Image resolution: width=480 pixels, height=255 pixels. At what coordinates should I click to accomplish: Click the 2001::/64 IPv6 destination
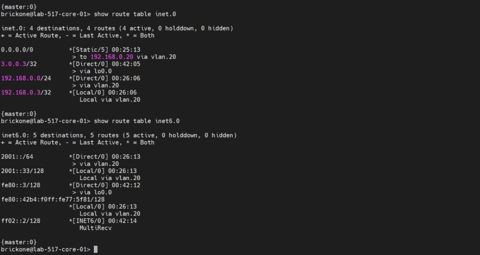[x=17, y=157]
